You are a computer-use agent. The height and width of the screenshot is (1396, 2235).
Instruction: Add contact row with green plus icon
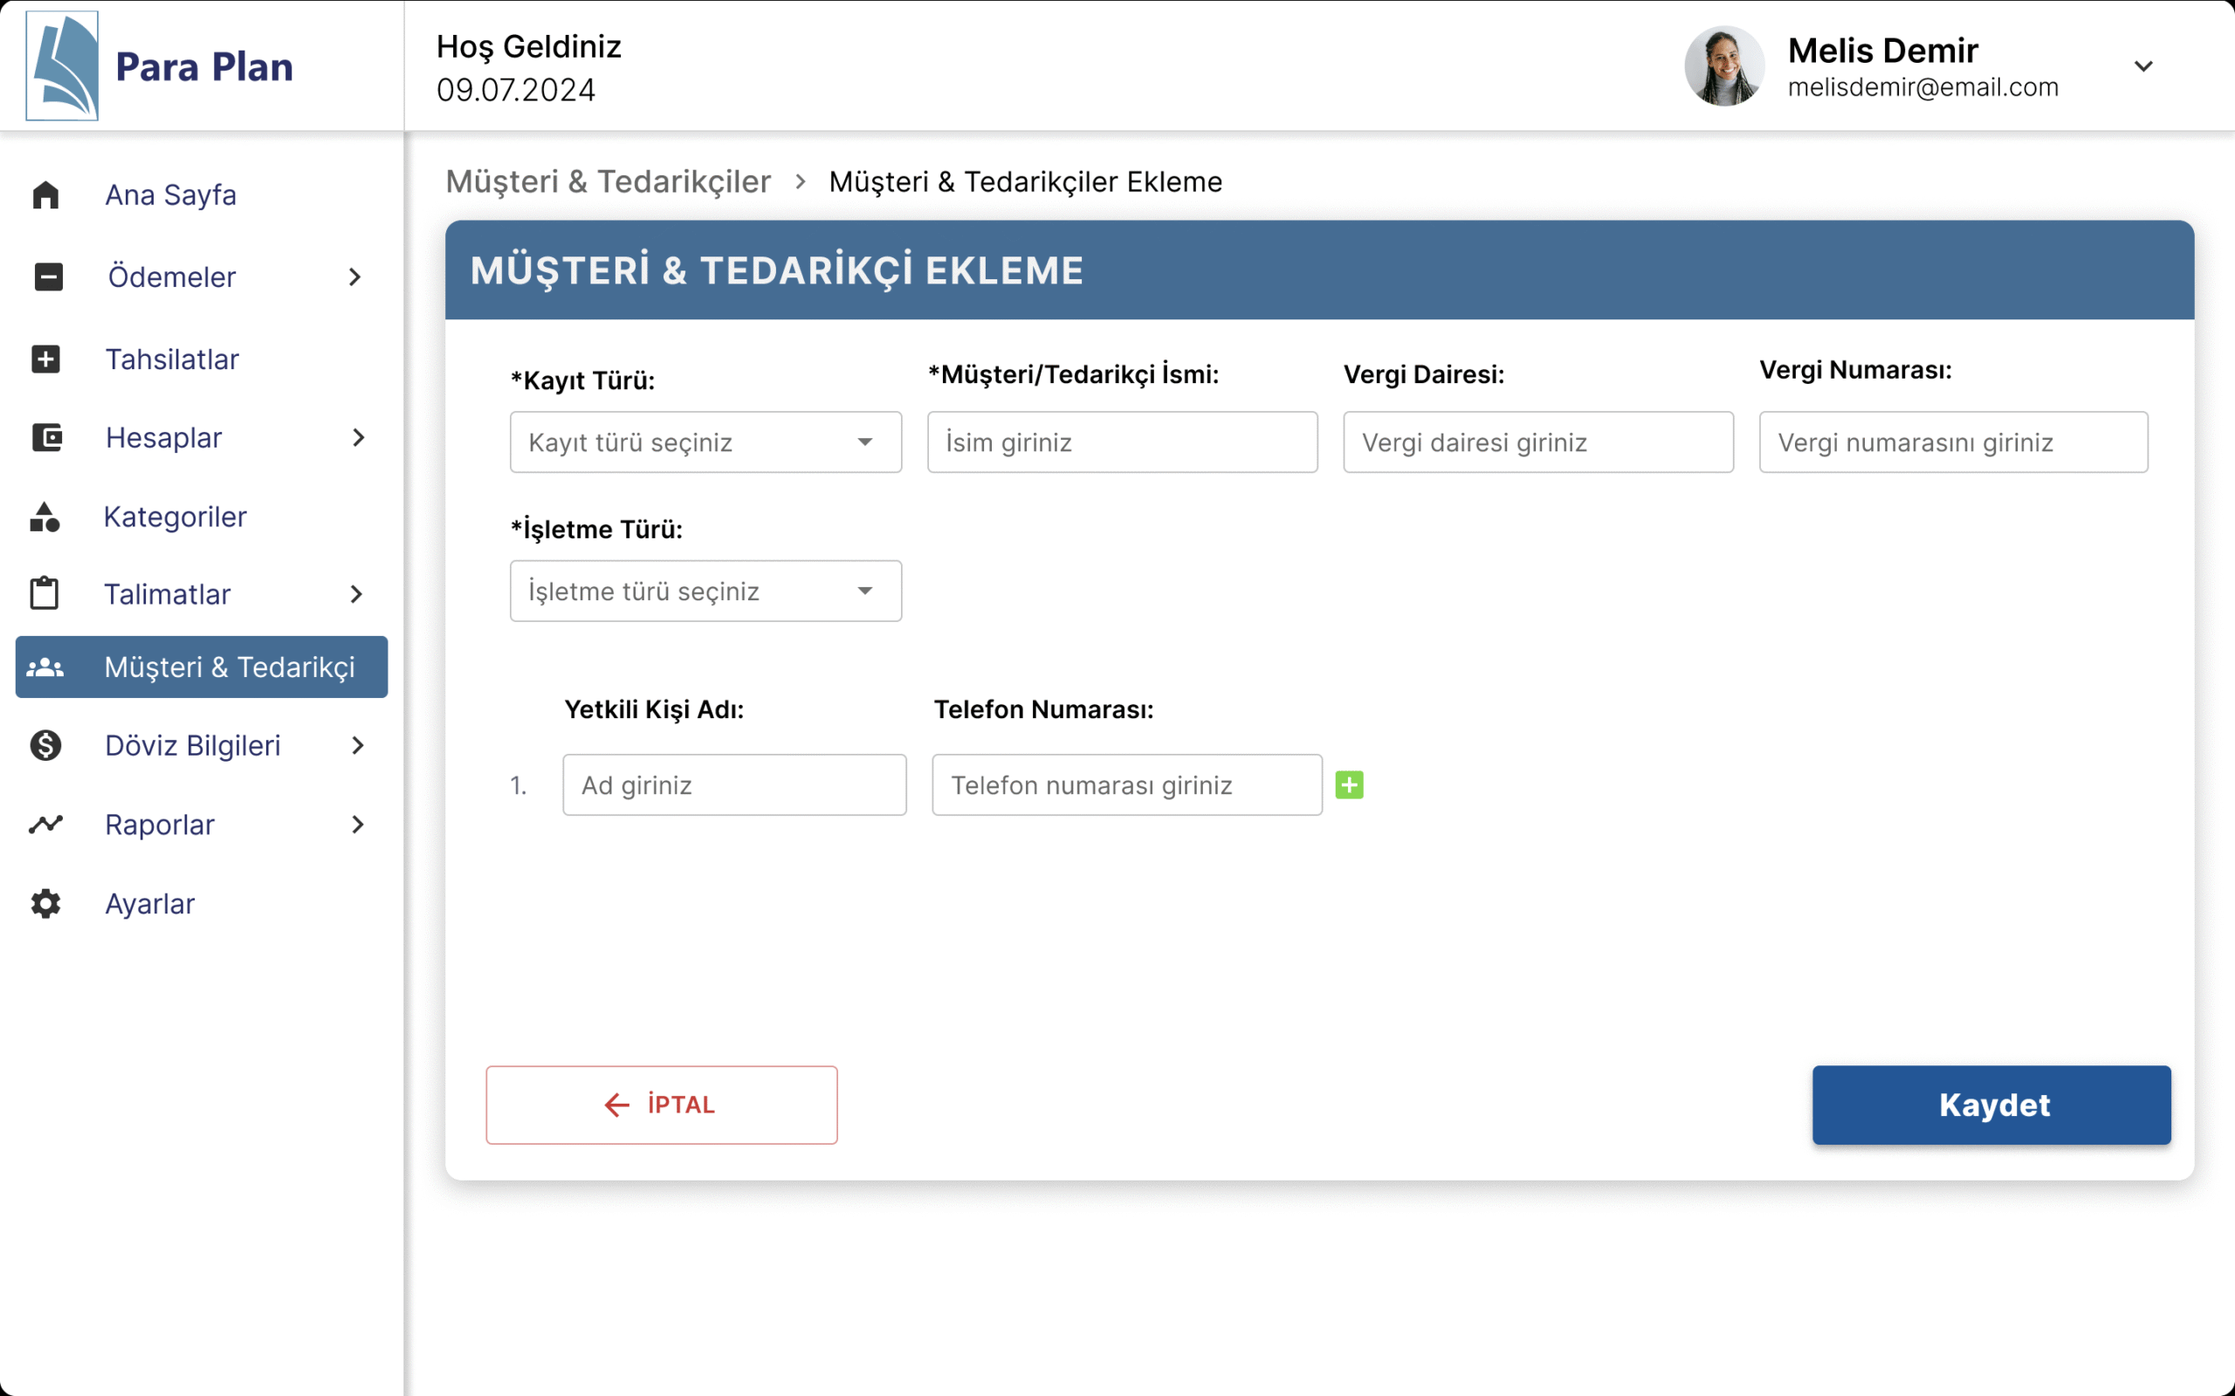click(x=1350, y=784)
